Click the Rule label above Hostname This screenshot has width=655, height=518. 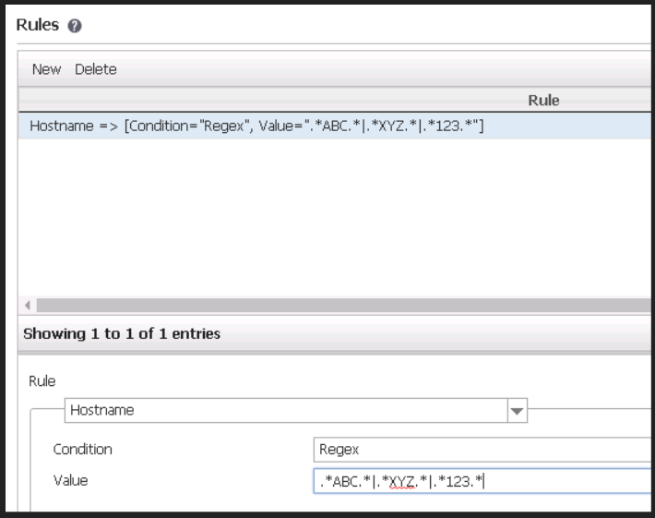[x=42, y=380]
